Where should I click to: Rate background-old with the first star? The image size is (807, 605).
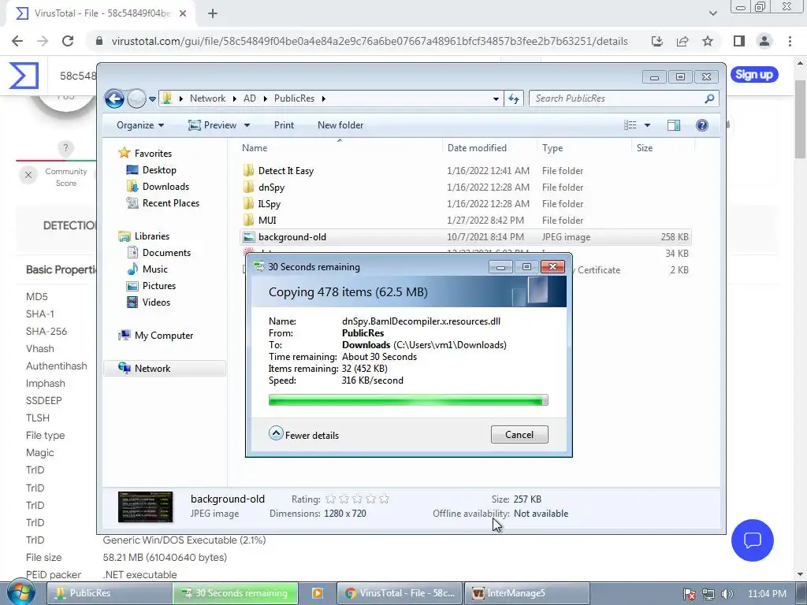(x=330, y=499)
